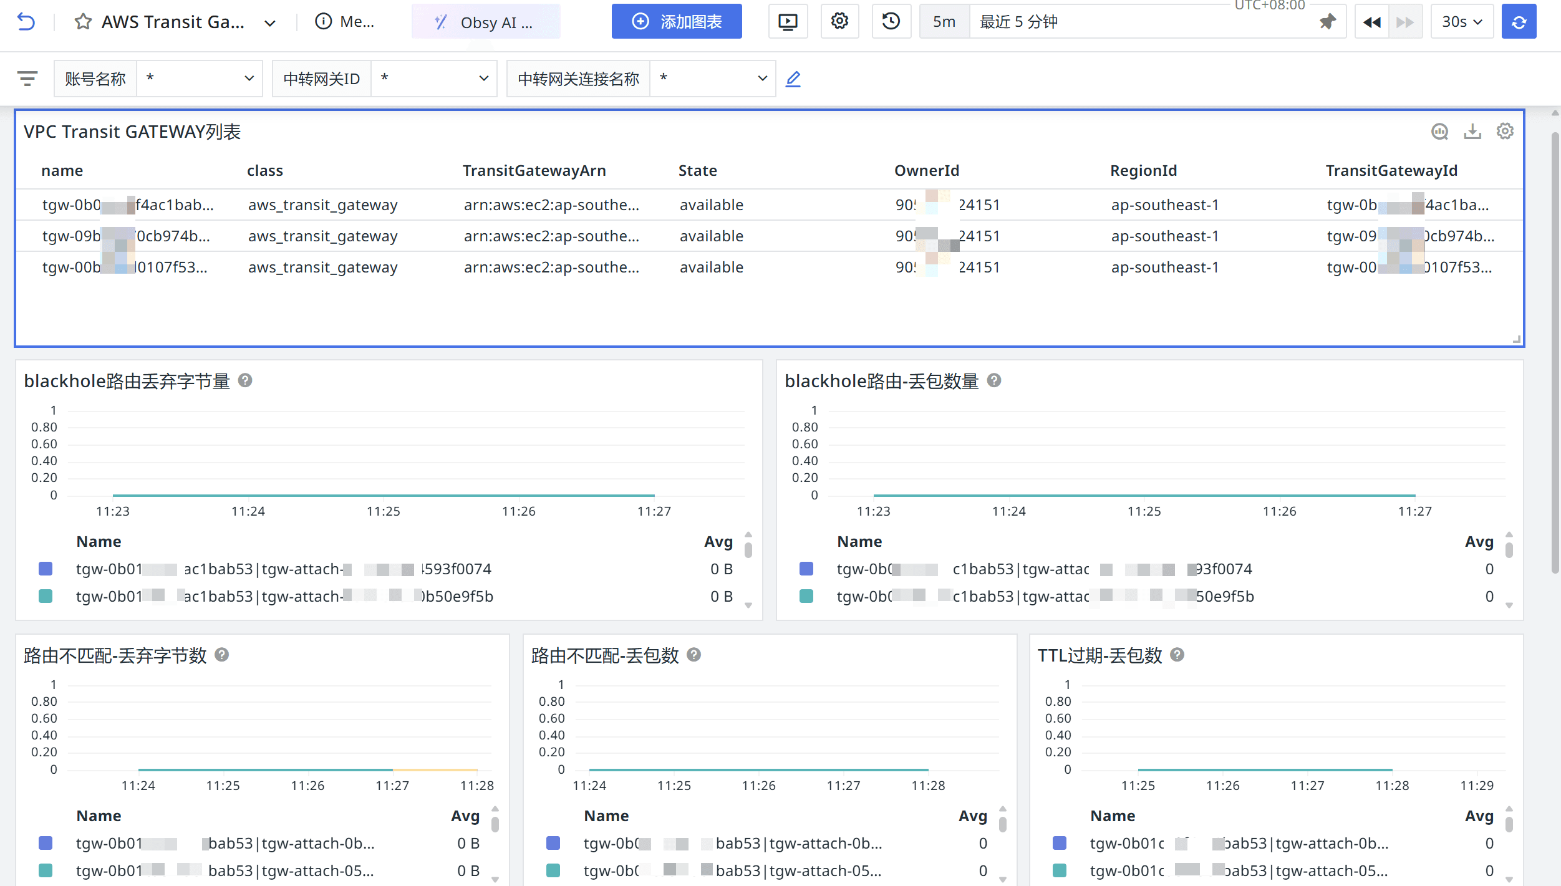Open the 中转网关连接名称 value dropdown
Screen dimensions: 1561x886
tap(713, 79)
